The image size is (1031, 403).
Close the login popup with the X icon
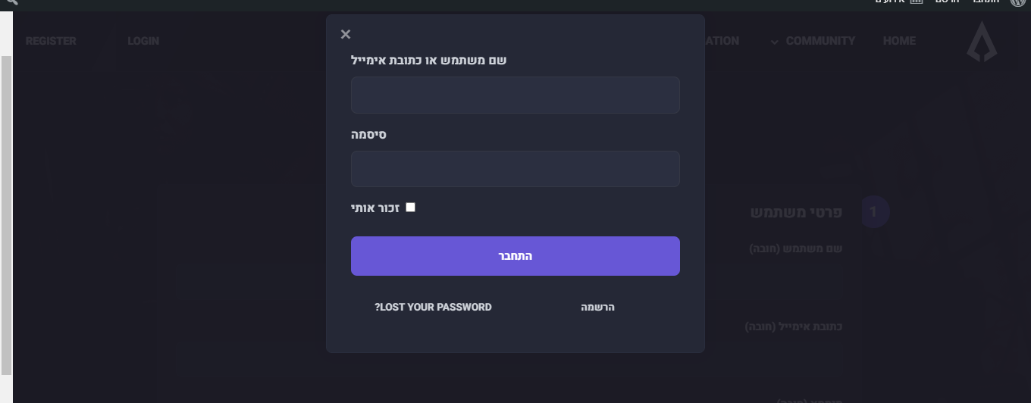click(x=346, y=34)
